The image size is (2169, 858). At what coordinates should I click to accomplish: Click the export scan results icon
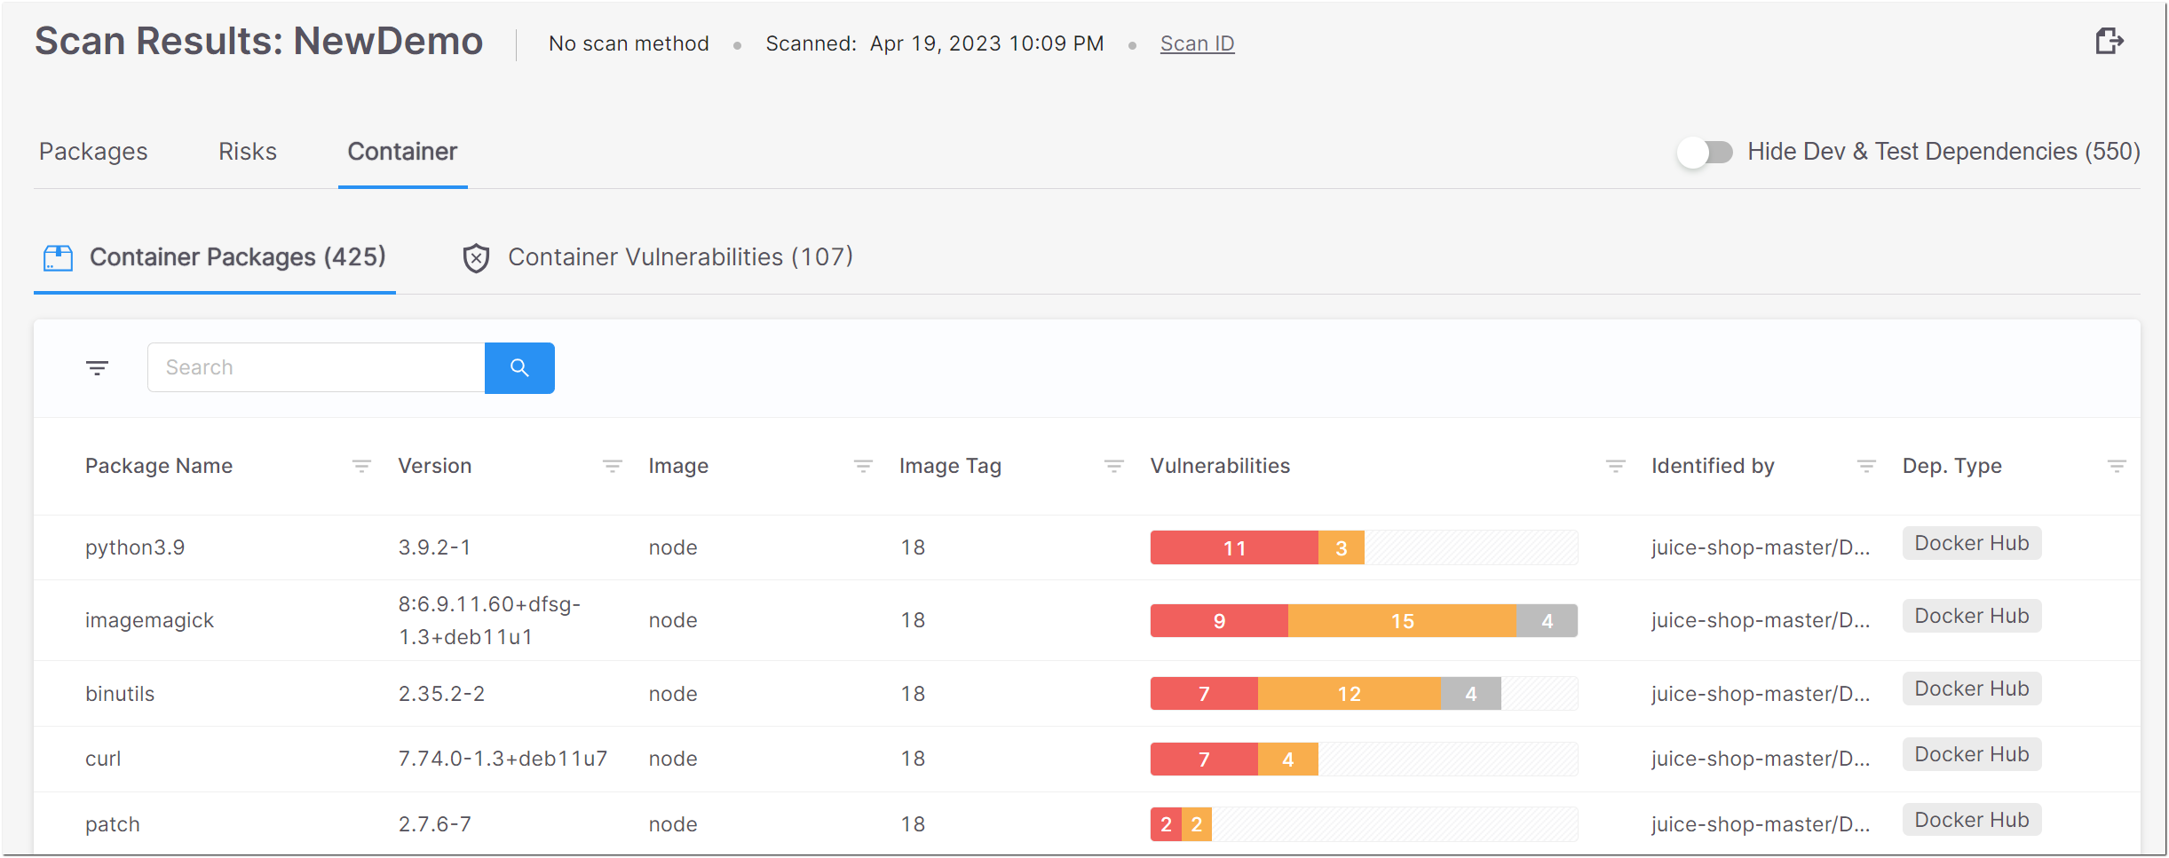(2110, 41)
